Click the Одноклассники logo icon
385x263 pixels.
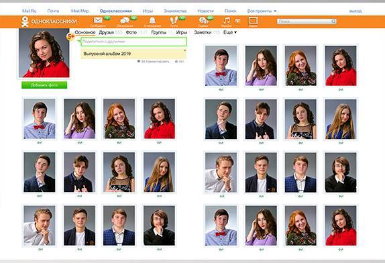pos(25,21)
